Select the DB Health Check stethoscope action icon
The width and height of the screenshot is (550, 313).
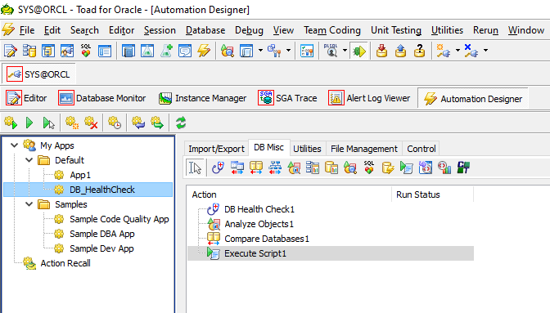pos(219,168)
